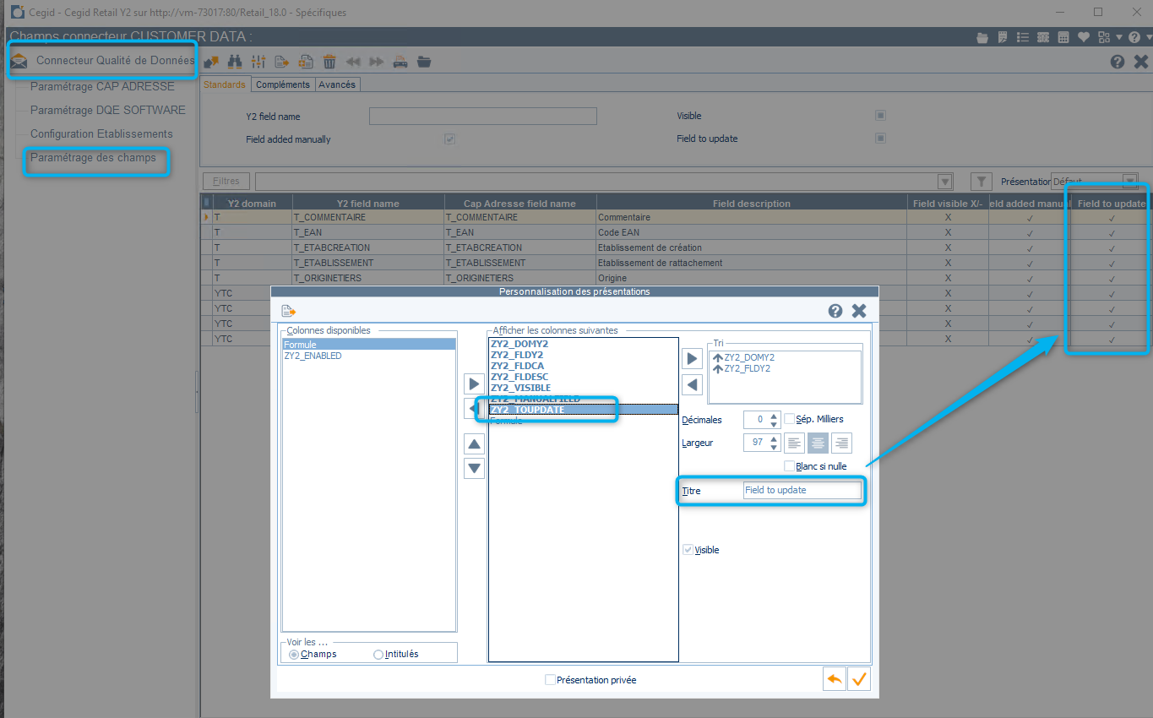Open the heart favorites icon in header

pos(1084,37)
